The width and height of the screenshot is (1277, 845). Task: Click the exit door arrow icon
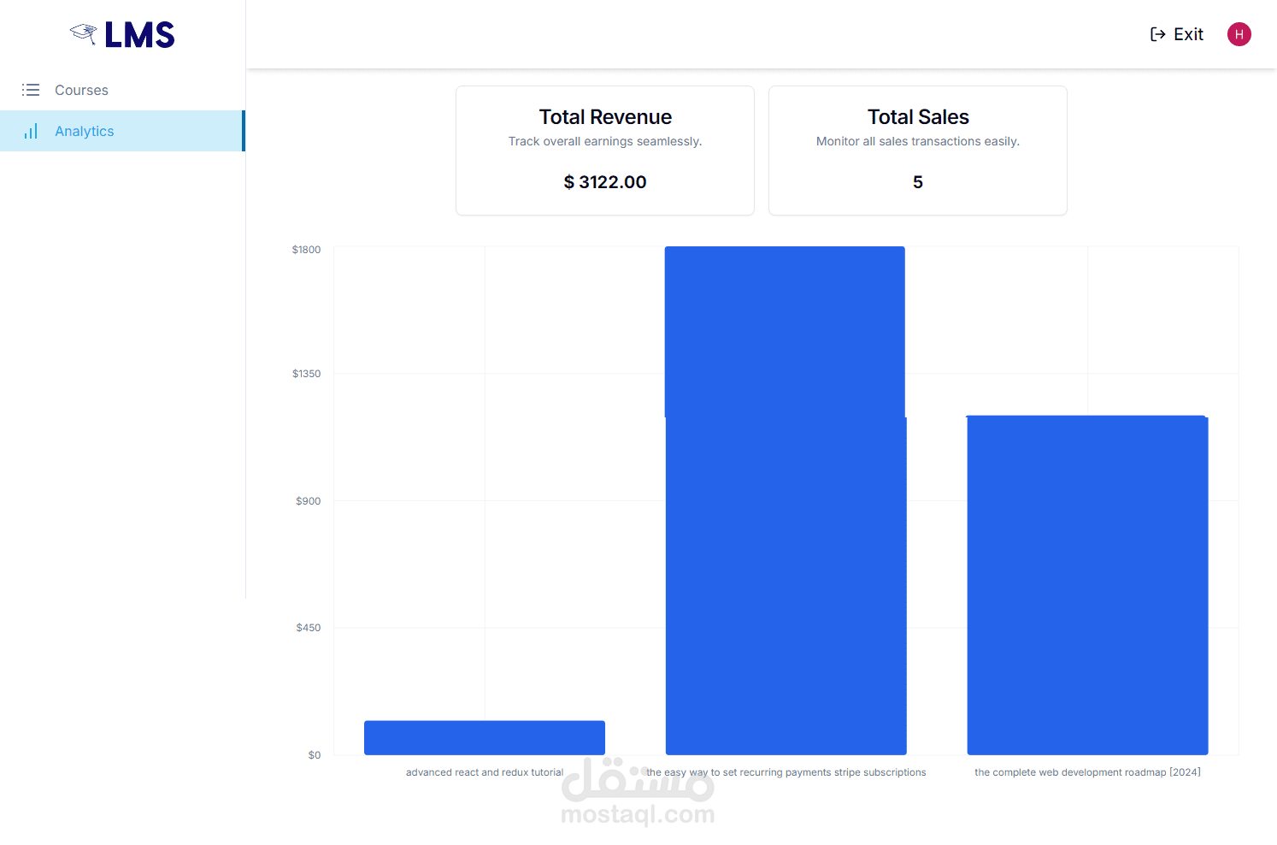[1158, 34]
